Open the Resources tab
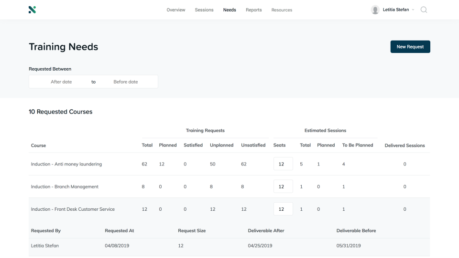The height and width of the screenshot is (258, 459). (282, 10)
